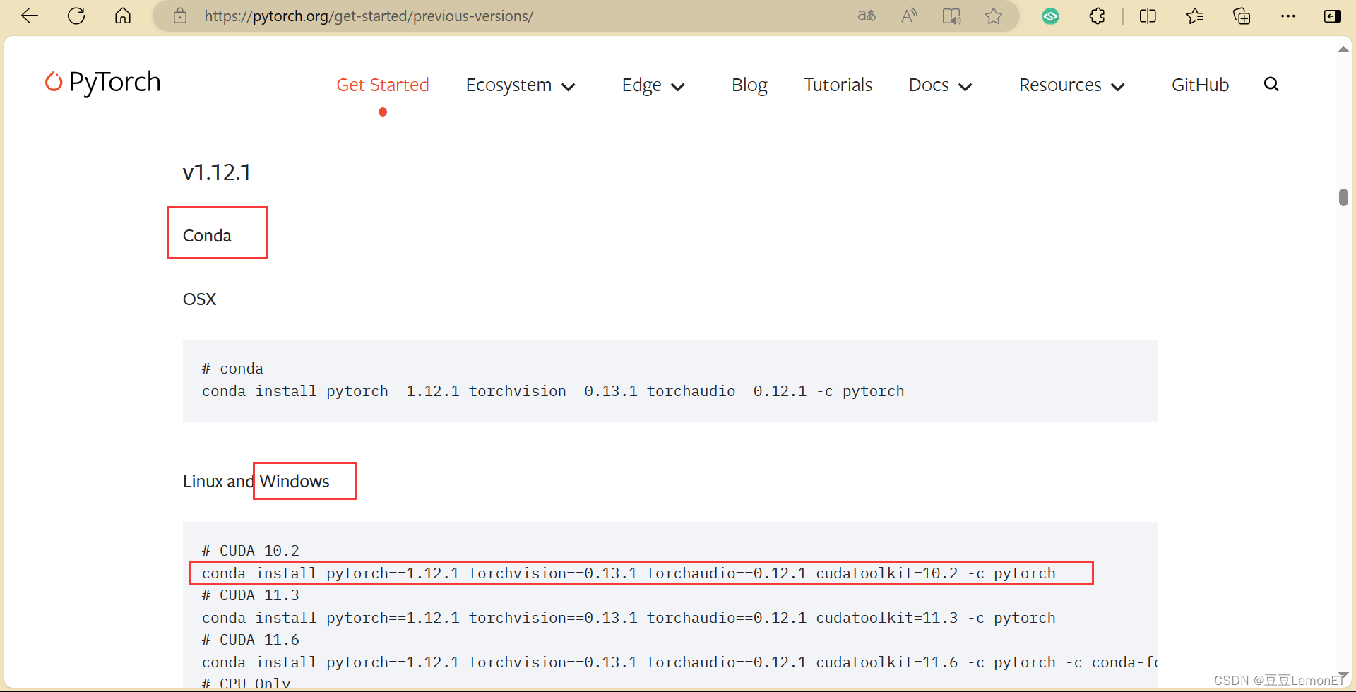Open the sidebar toggle icon at far right

(x=1333, y=16)
